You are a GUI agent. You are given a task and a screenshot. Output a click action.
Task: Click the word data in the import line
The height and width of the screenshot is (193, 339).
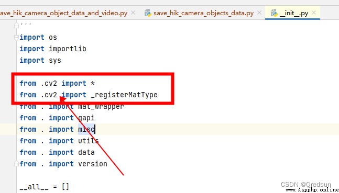click(x=86, y=152)
